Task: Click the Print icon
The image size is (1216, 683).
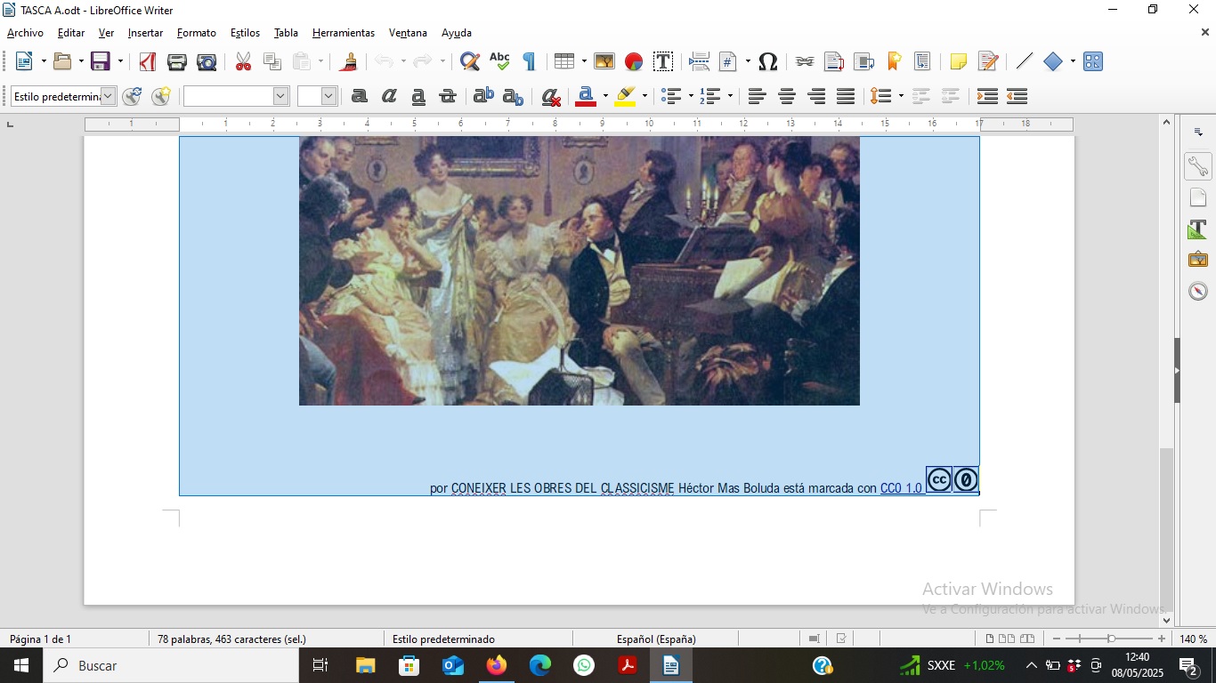Action: pyautogui.click(x=177, y=61)
